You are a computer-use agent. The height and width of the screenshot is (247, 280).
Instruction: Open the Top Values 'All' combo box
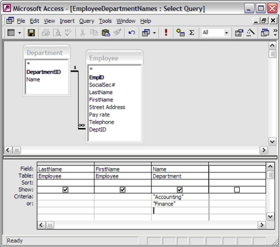[x=215, y=32]
